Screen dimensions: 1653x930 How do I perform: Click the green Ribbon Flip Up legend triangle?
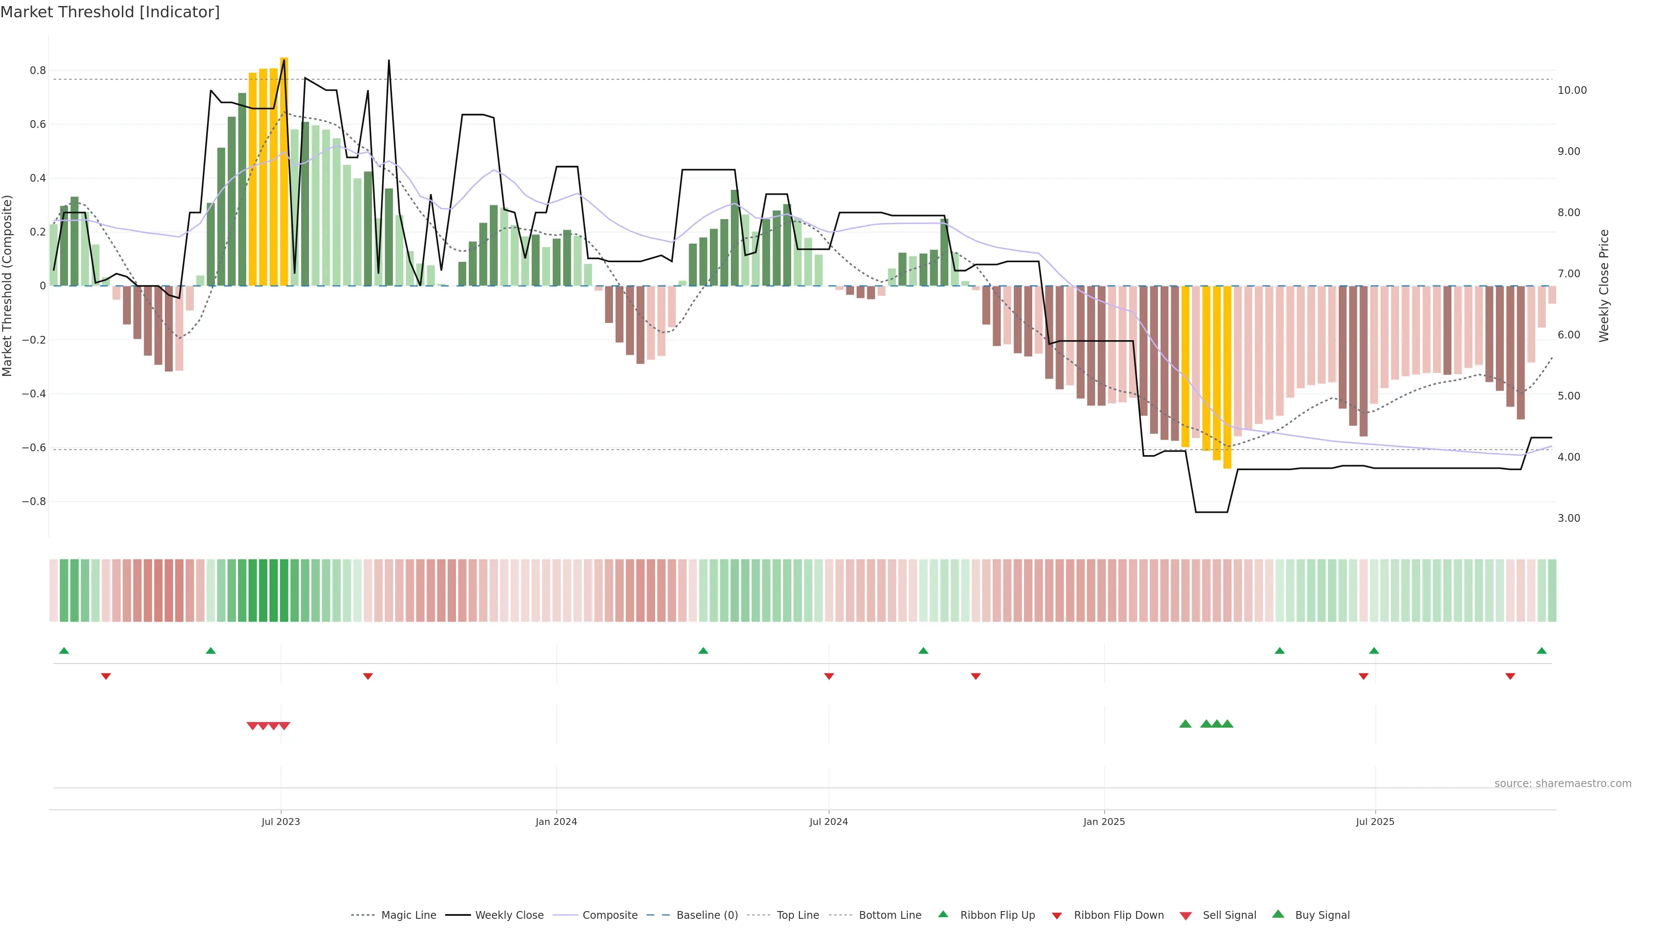tap(943, 914)
